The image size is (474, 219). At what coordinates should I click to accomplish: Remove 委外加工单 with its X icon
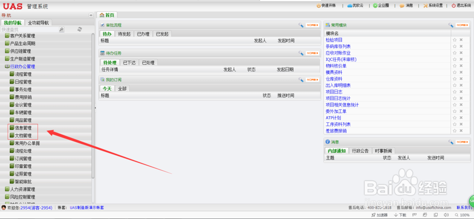(461, 111)
